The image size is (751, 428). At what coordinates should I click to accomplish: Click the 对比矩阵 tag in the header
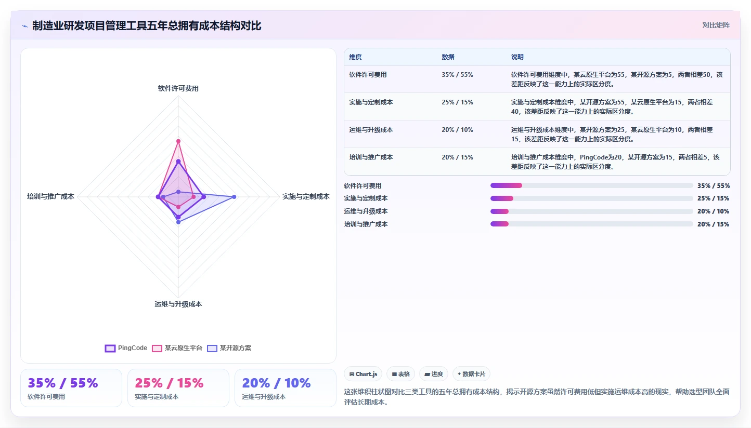[716, 25]
